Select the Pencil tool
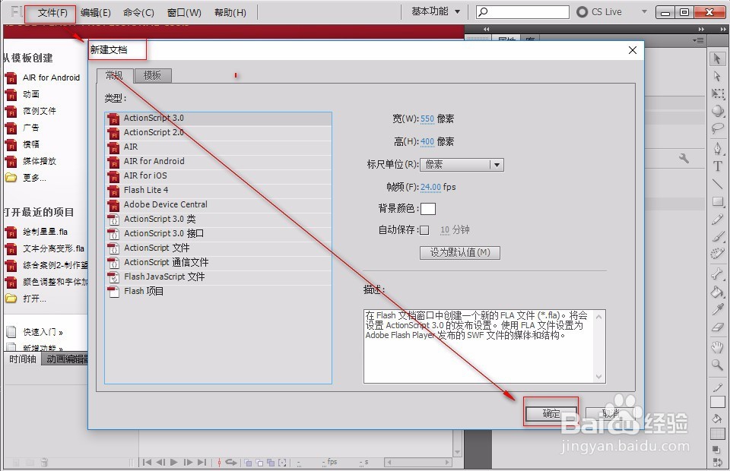The image size is (730, 471). pos(717,219)
